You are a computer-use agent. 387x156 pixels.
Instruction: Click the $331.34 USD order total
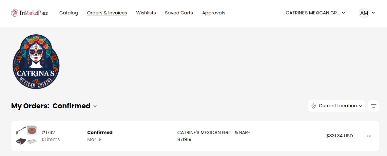coord(339,136)
